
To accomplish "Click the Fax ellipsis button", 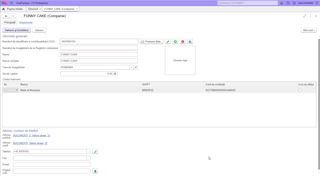I will tap(89, 158).
